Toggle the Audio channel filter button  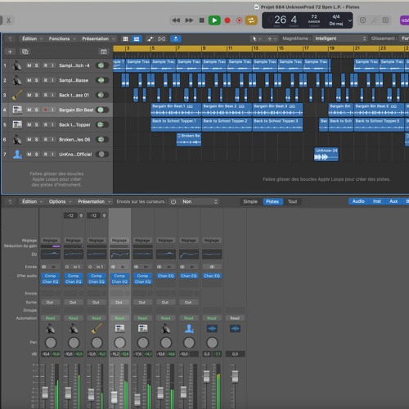coord(358,201)
